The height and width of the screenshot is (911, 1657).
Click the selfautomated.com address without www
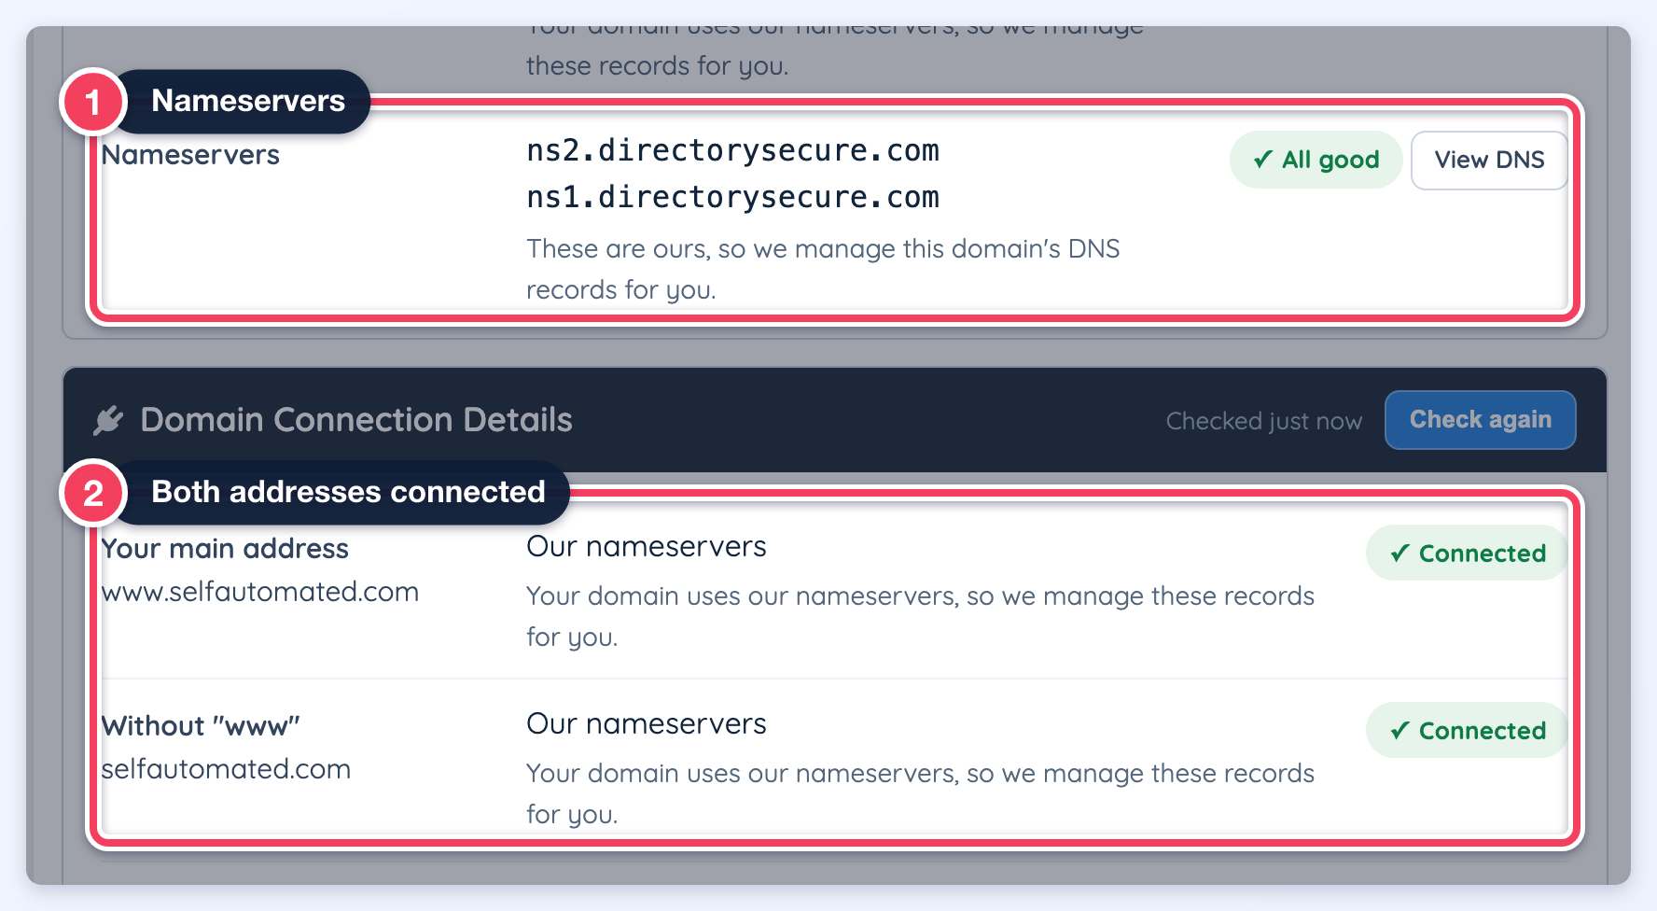[x=226, y=769]
